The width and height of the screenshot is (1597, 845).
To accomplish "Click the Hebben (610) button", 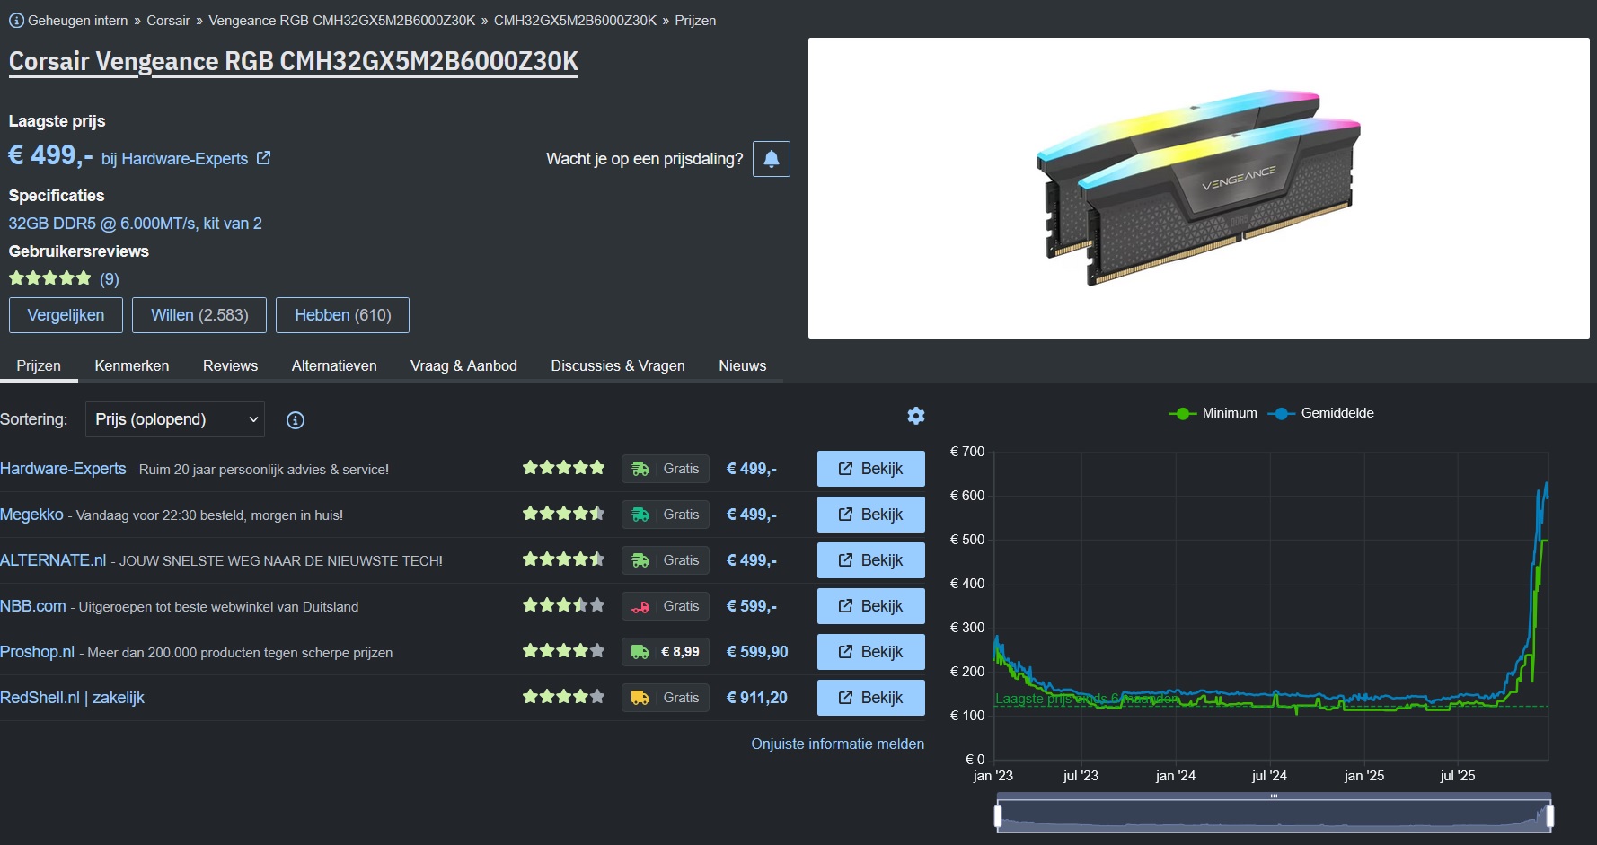I will pos(342,315).
